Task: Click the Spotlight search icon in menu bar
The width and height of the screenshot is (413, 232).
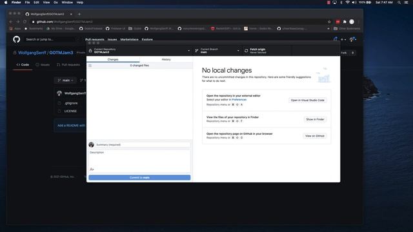Action: point(399,3)
